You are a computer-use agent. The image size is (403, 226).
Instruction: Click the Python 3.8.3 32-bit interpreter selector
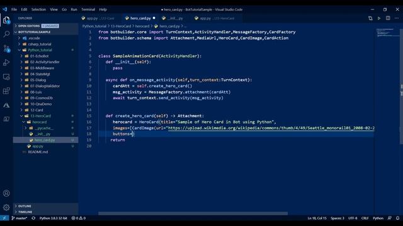[53, 218]
